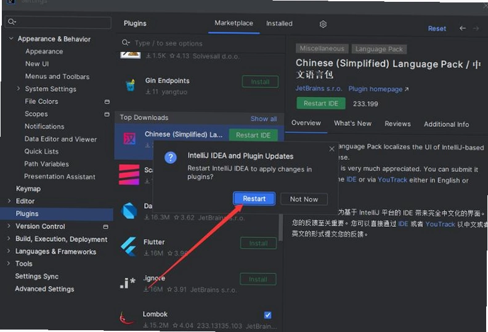The height and width of the screenshot is (332, 488).
Task: Click the question mark dialog icon
Action: tap(171, 158)
